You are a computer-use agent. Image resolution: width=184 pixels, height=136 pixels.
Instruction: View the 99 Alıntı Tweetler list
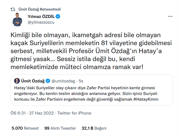tap(60, 128)
